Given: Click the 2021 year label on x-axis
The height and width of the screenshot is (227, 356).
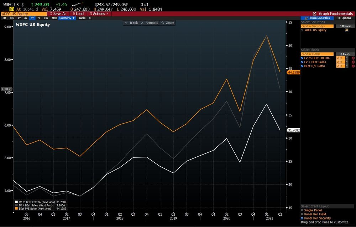Looking at the screenshot, I should [269, 218].
